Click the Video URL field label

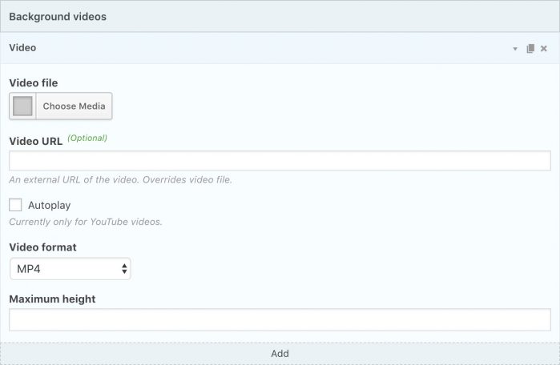(36, 142)
